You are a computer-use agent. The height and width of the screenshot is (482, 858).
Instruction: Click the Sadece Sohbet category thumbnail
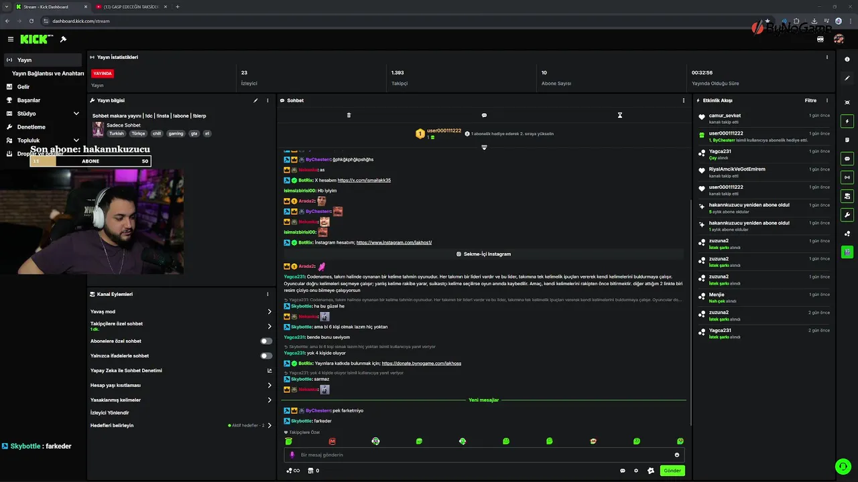tap(98, 129)
